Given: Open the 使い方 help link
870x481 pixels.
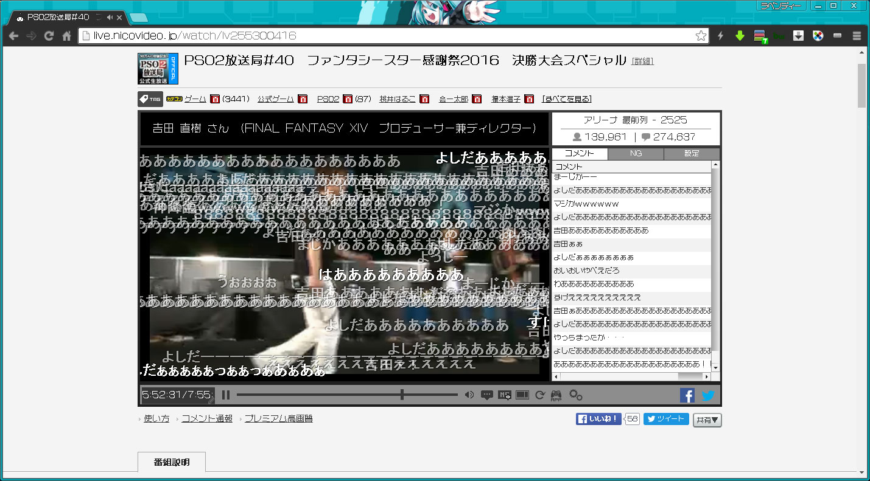Looking at the screenshot, I should tap(156, 419).
